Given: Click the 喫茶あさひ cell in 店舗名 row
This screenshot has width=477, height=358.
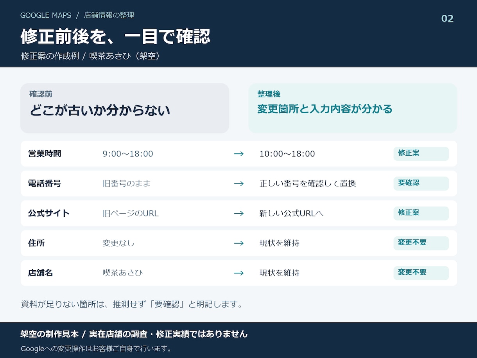Looking at the screenshot, I should coord(123,273).
